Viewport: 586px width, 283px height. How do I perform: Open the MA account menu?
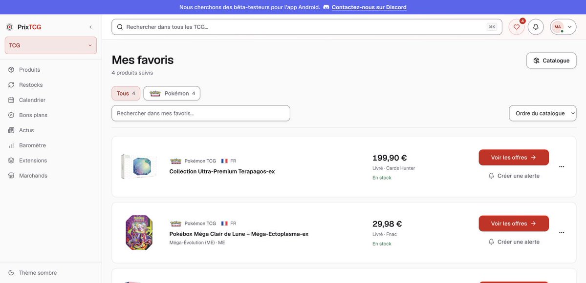563,27
